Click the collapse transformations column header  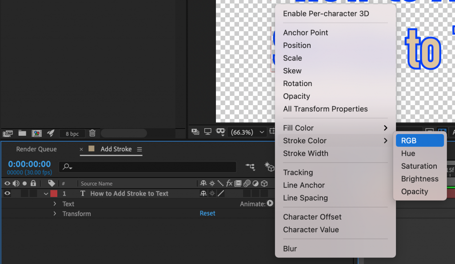pyautogui.click(x=212, y=183)
